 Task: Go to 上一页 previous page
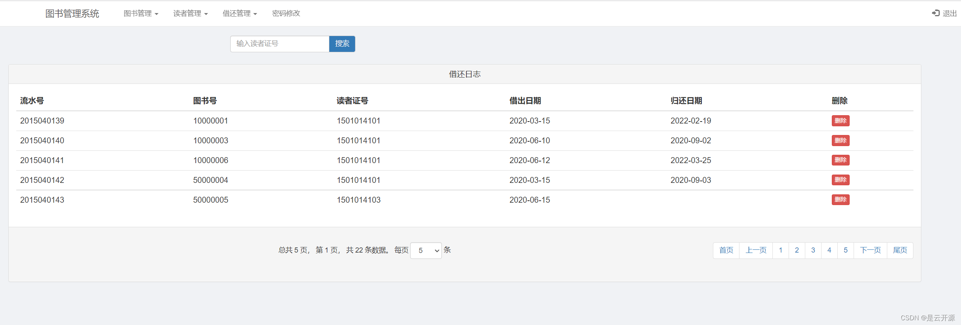(x=756, y=251)
